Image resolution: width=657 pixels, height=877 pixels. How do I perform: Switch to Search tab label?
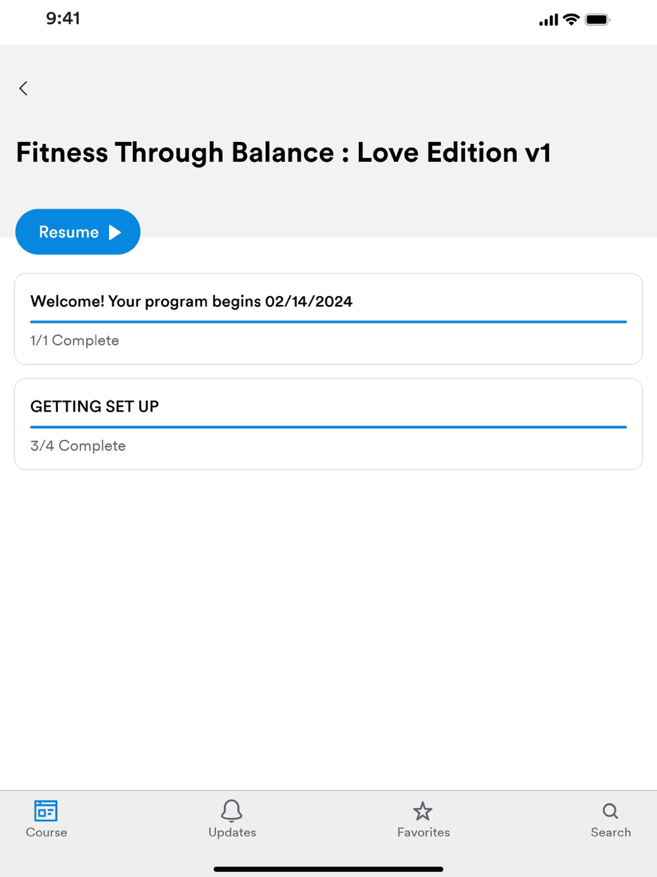click(x=610, y=832)
